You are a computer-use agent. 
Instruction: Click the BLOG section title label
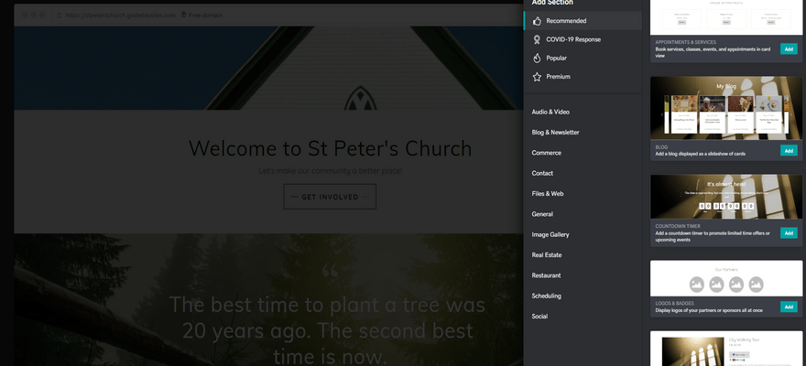pyautogui.click(x=661, y=146)
